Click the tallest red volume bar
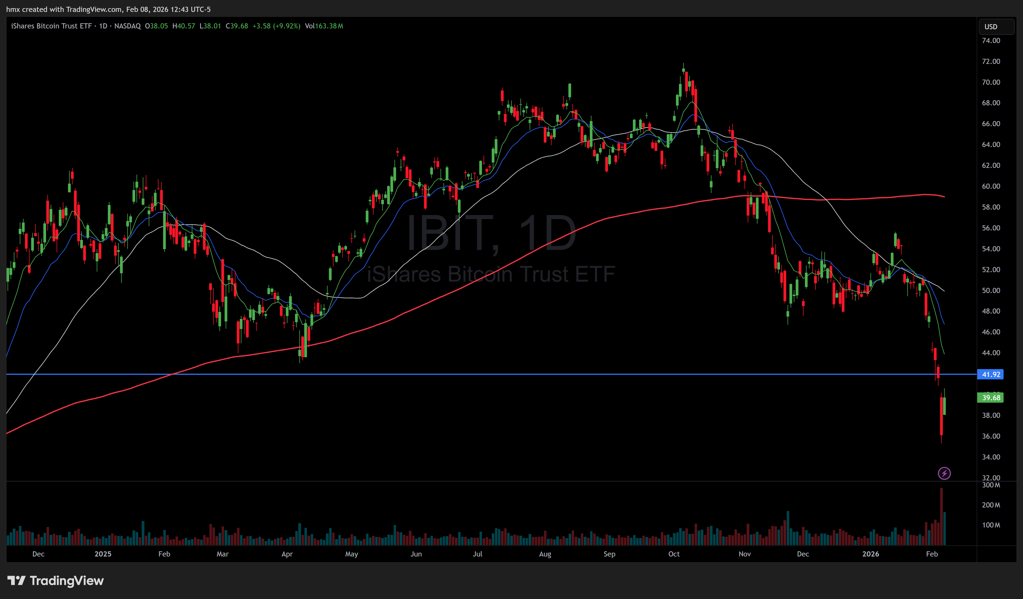 pyautogui.click(x=941, y=516)
